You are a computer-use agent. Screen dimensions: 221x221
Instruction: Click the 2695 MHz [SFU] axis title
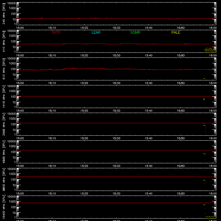tap(4, 124)
